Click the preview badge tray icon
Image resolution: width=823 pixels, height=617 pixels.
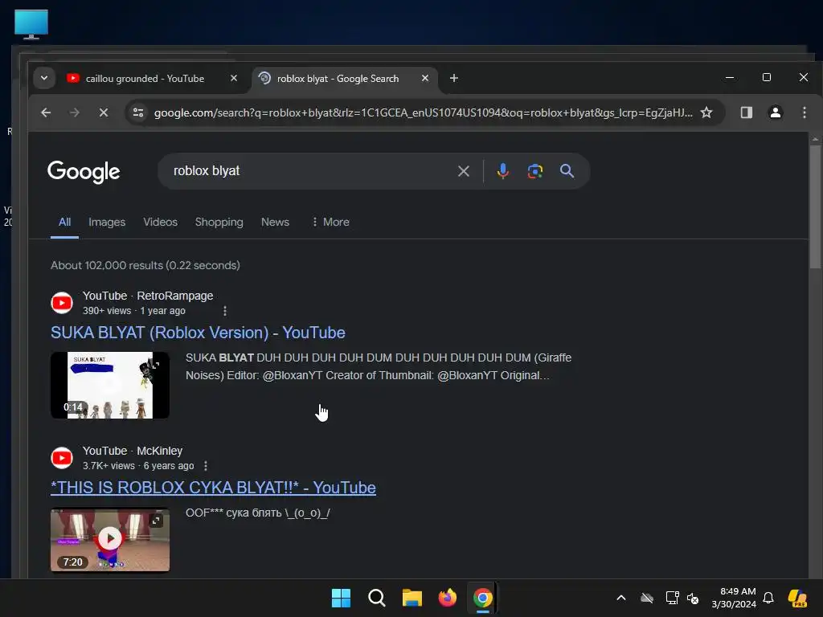[798, 598]
